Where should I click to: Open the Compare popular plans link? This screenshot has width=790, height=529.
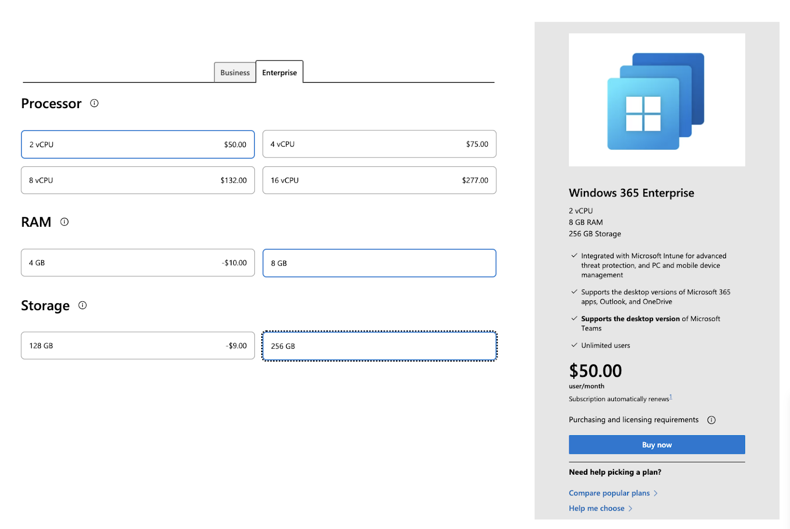tap(613, 493)
